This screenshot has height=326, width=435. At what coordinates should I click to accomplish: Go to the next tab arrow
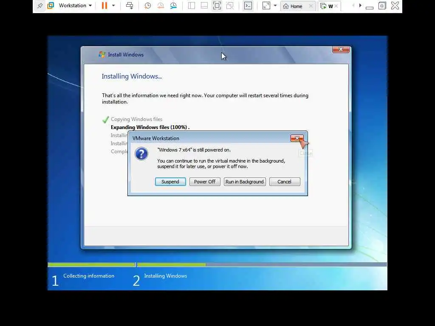360,5
